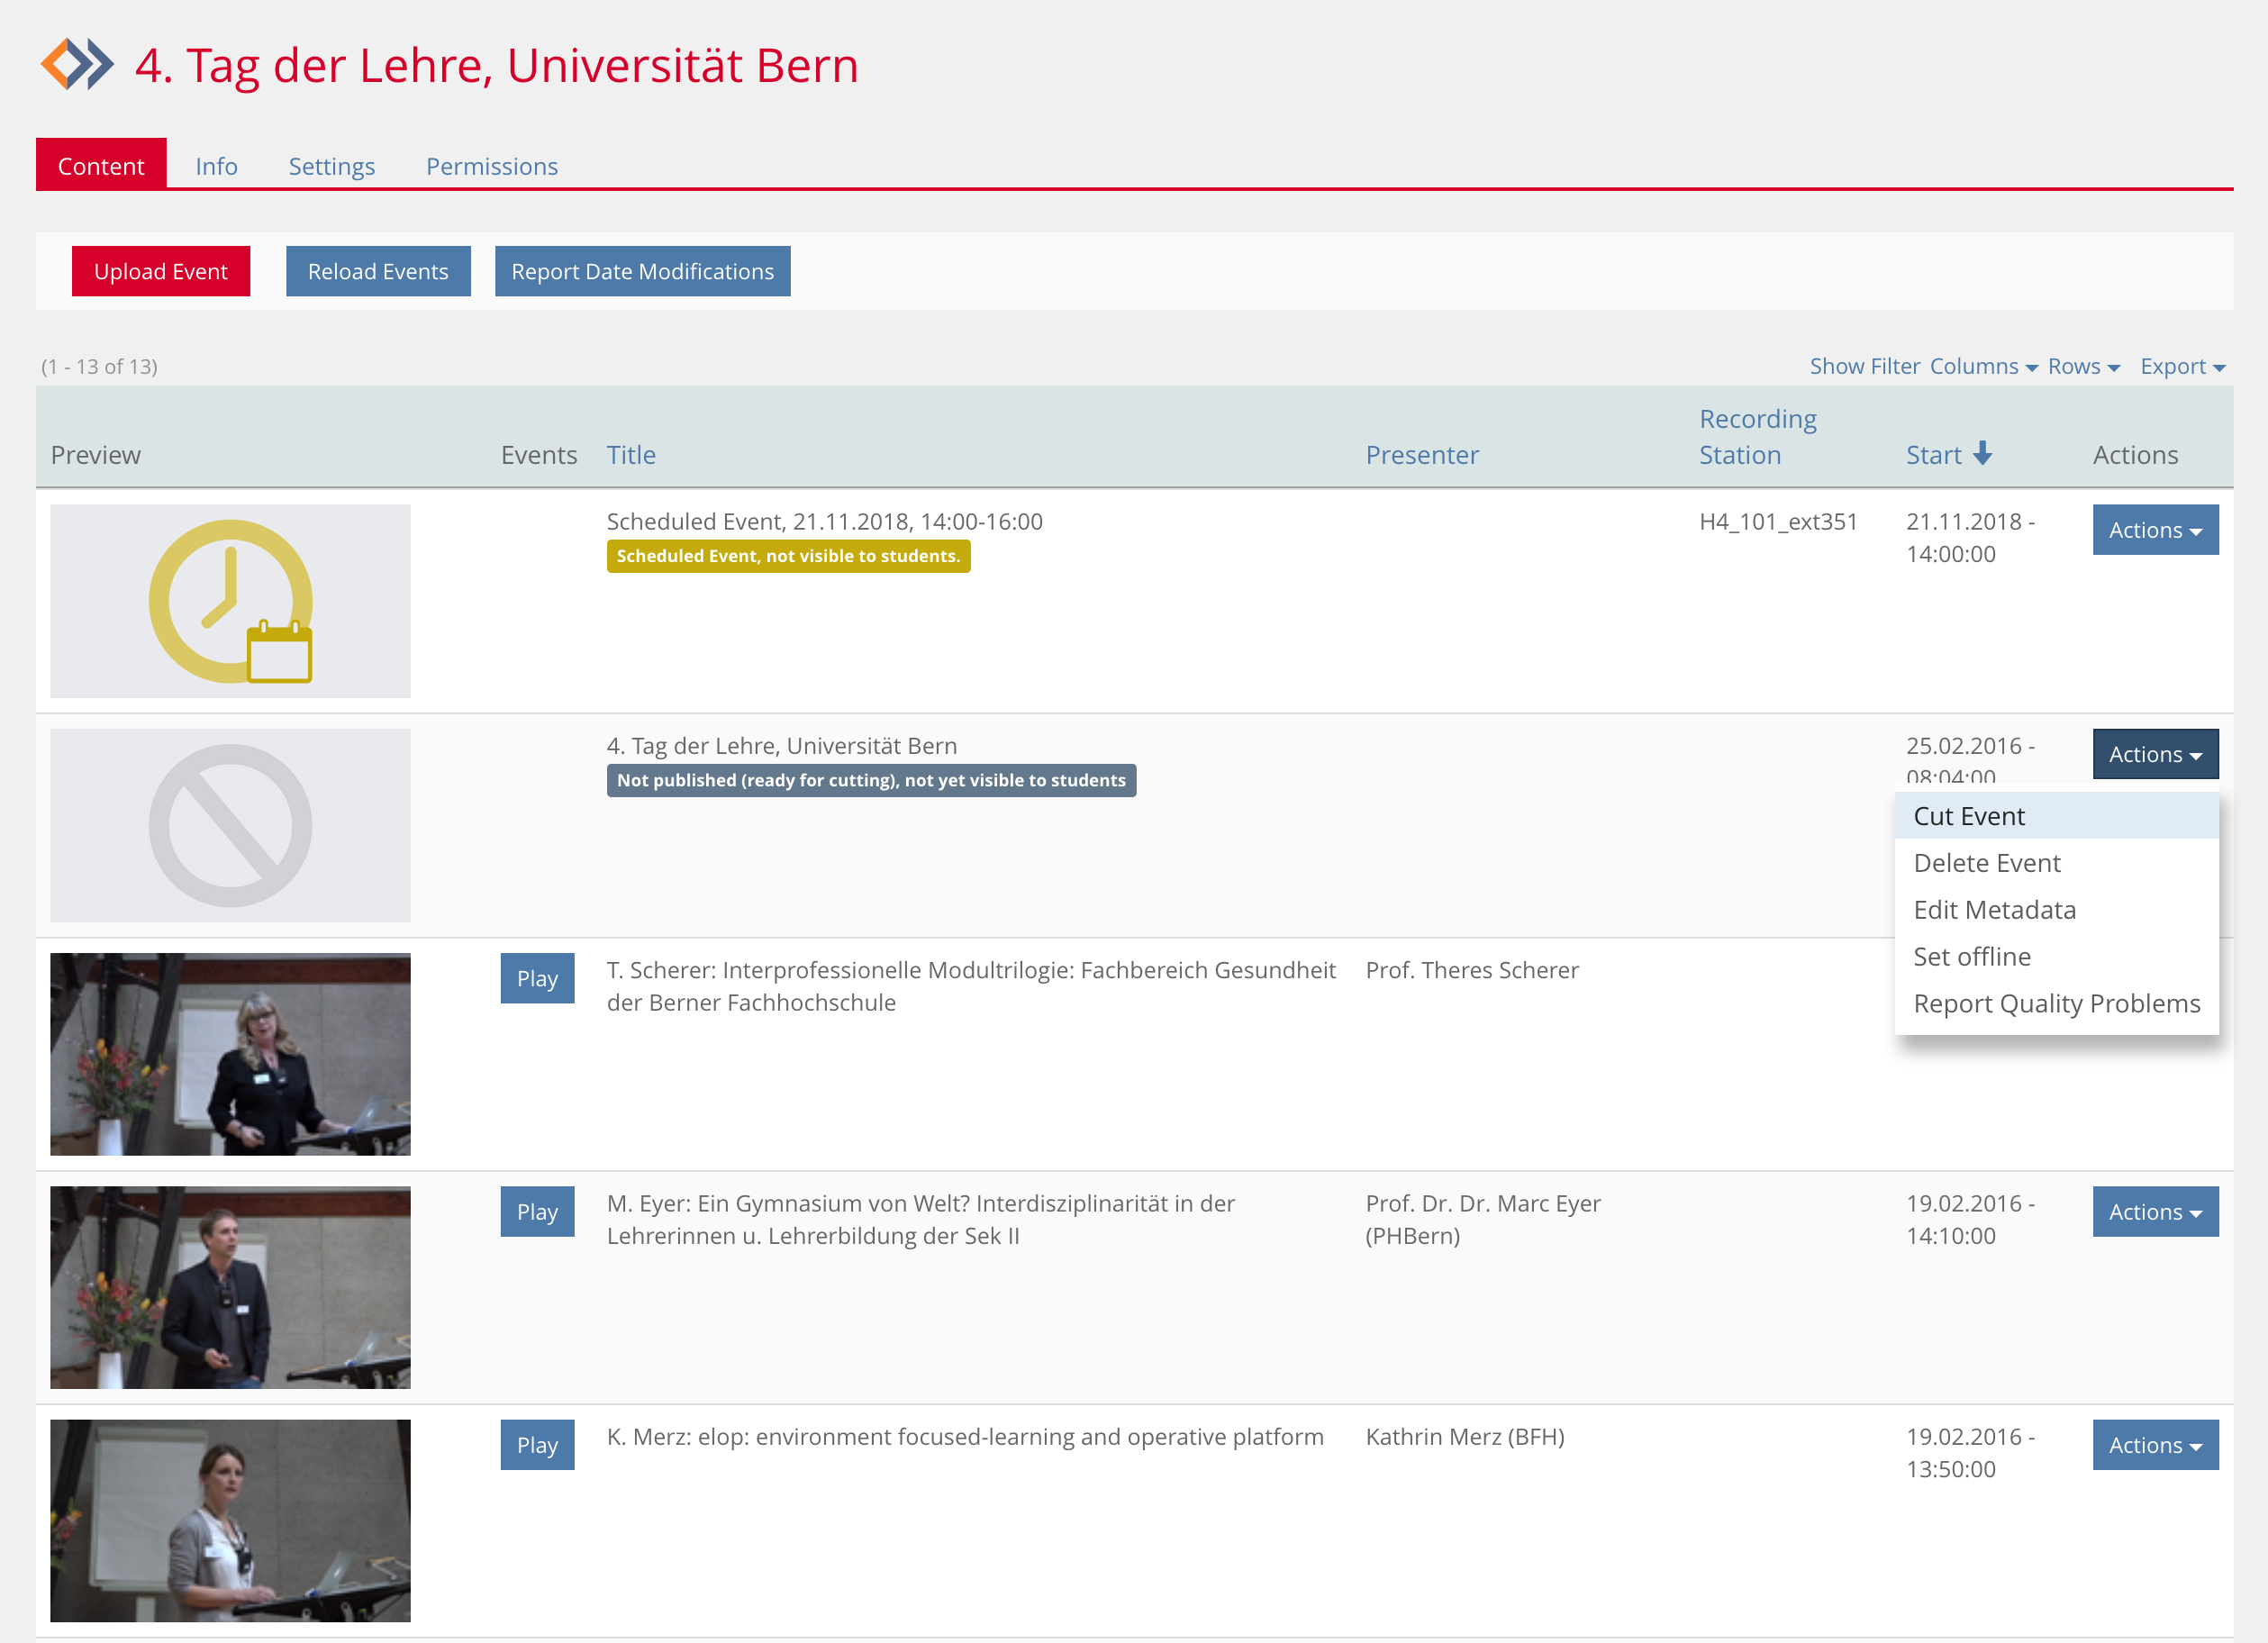Click the Start column sort arrow

coord(1983,454)
